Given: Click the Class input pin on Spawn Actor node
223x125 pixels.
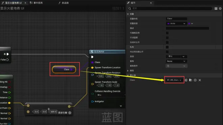Looking at the screenshot, I should [x=92, y=62].
